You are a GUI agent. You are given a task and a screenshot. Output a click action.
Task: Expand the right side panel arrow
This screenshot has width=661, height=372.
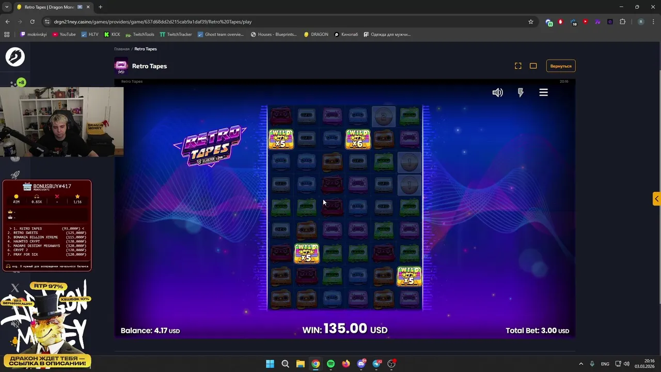click(656, 199)
